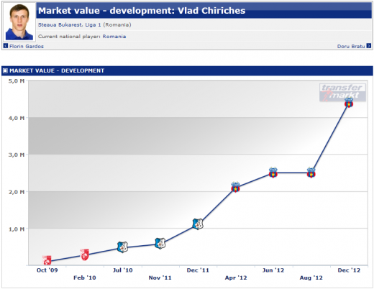
Task: Follow the Romania national team link
Action: tap(114, 37)
